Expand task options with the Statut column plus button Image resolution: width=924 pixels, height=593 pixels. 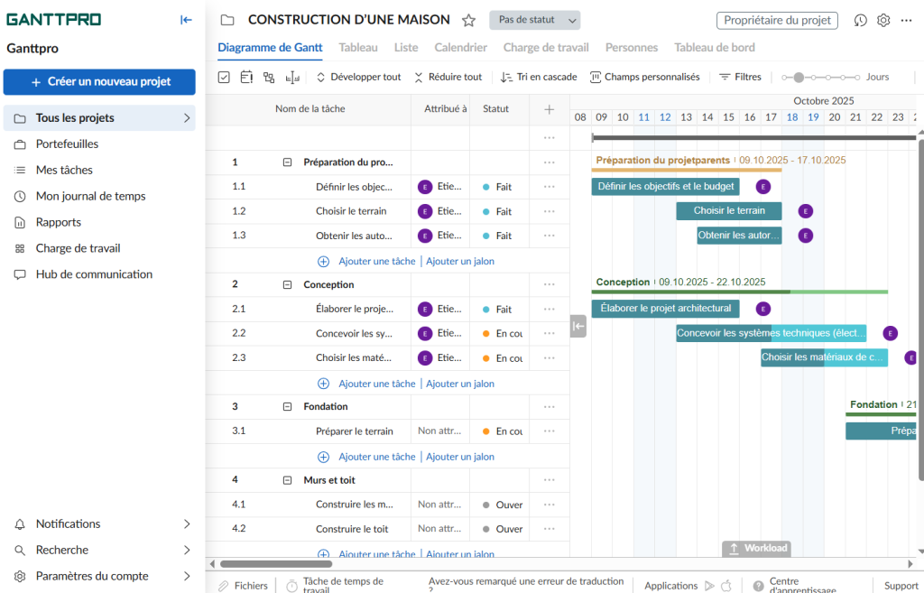click(549, 108)
